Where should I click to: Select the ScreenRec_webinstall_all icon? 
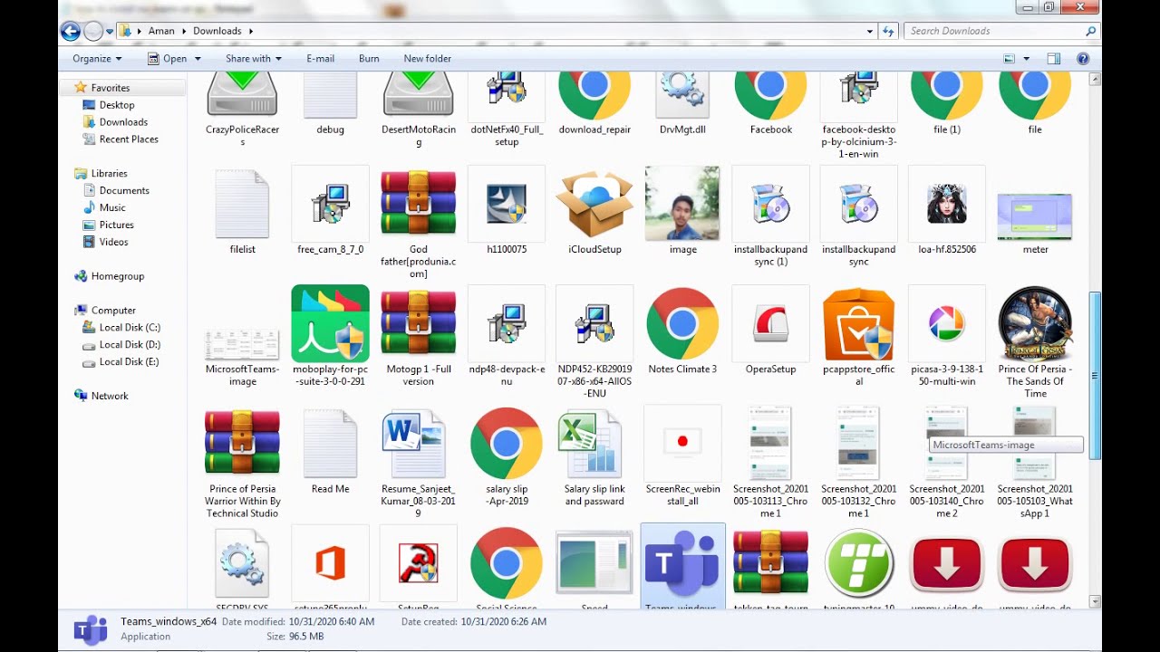pos(682,443)
